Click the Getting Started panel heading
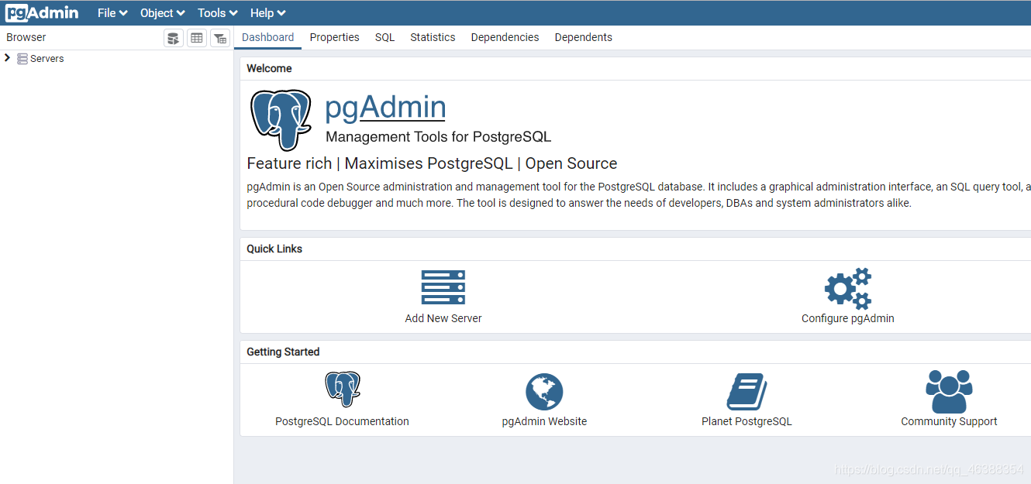1031x484 pixels. click(x=283, y=352)
